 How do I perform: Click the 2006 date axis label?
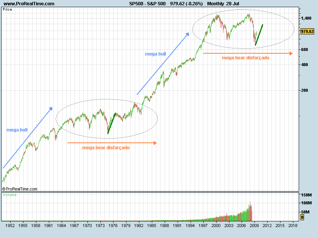point(242,226)
